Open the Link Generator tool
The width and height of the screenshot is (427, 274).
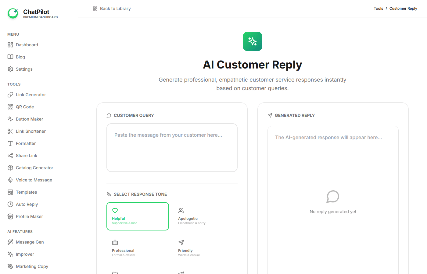coord(30,95)
